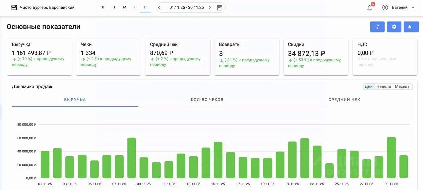The image size is (423, 190).
Task: Open the notifications bell
Action: (369, 8)
